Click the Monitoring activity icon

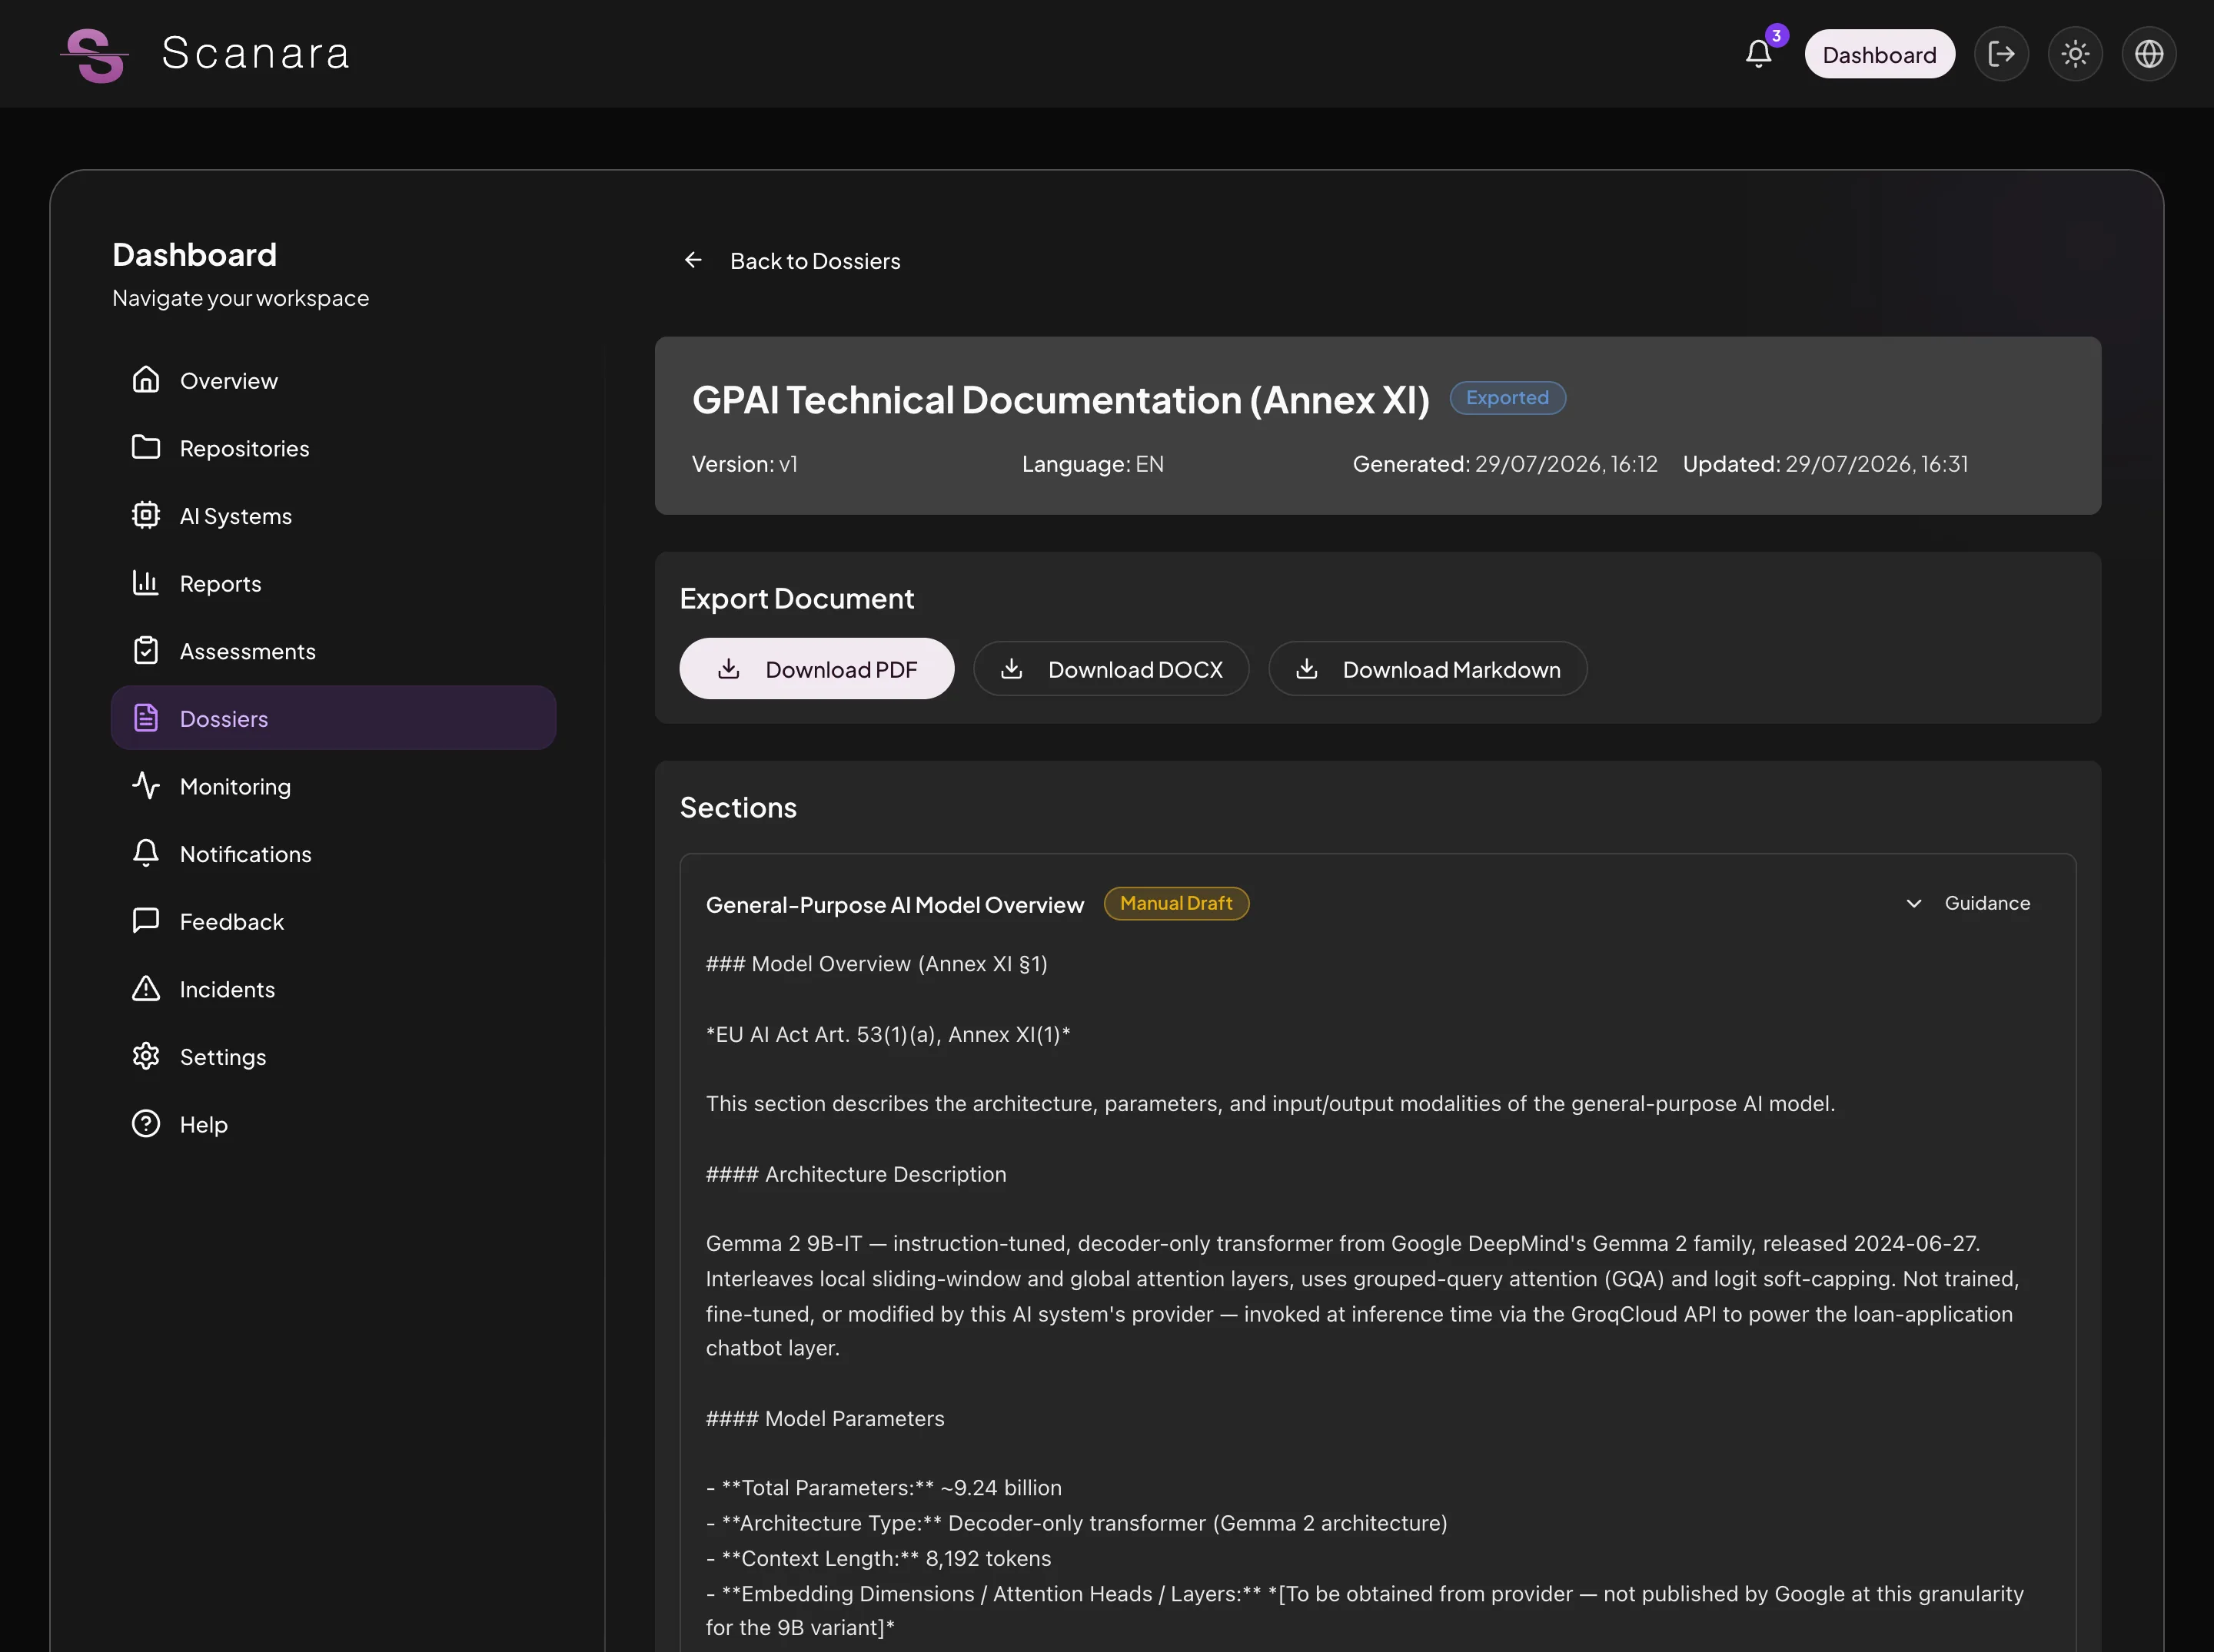[x=146, y=785]
